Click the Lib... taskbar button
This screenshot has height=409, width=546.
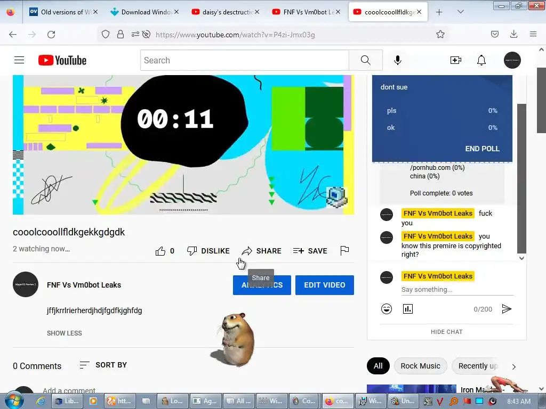(x=67, y=401)
